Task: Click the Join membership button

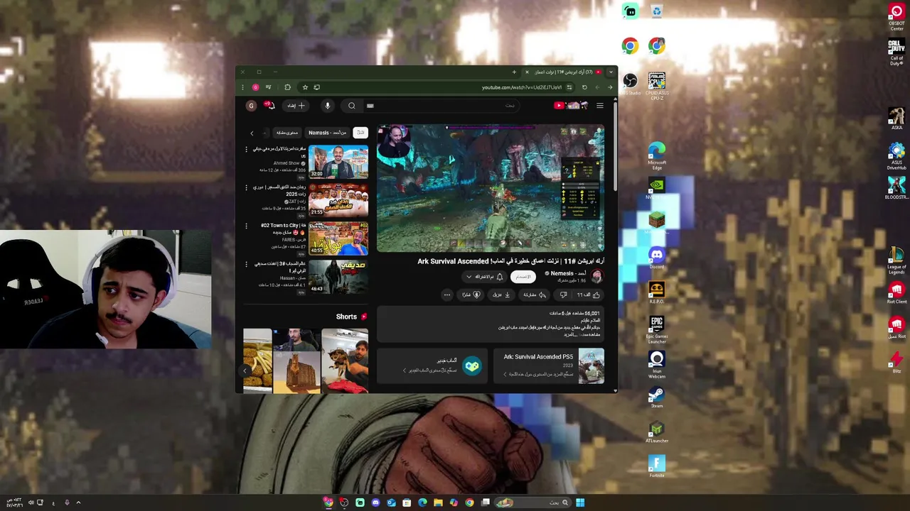Action: click(x=523, y=277)
